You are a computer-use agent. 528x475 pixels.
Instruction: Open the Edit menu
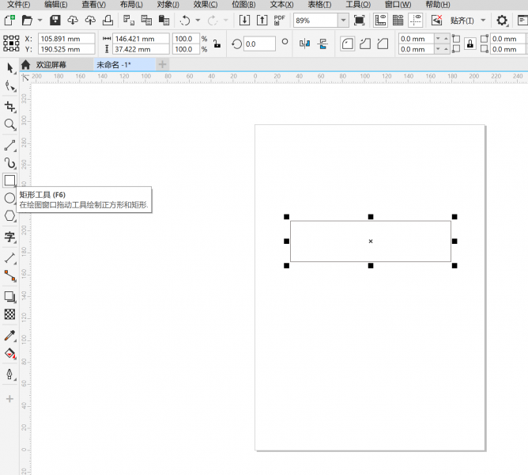point(55,5)
